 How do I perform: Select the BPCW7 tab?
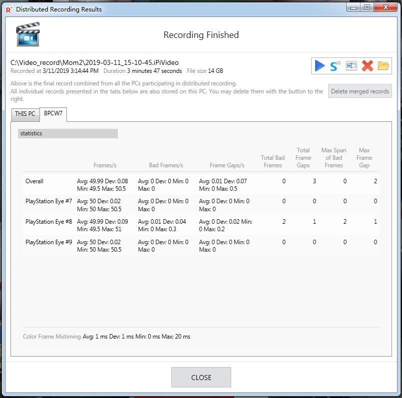pyautogui.click(x=53, y=113)
